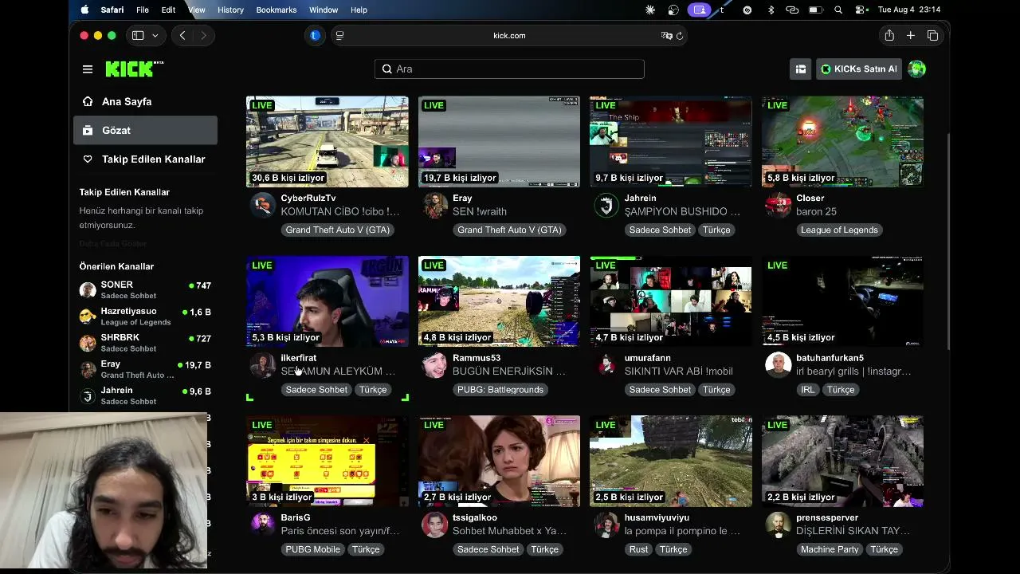Open the Kick hamburger menu

click(88, 69)
